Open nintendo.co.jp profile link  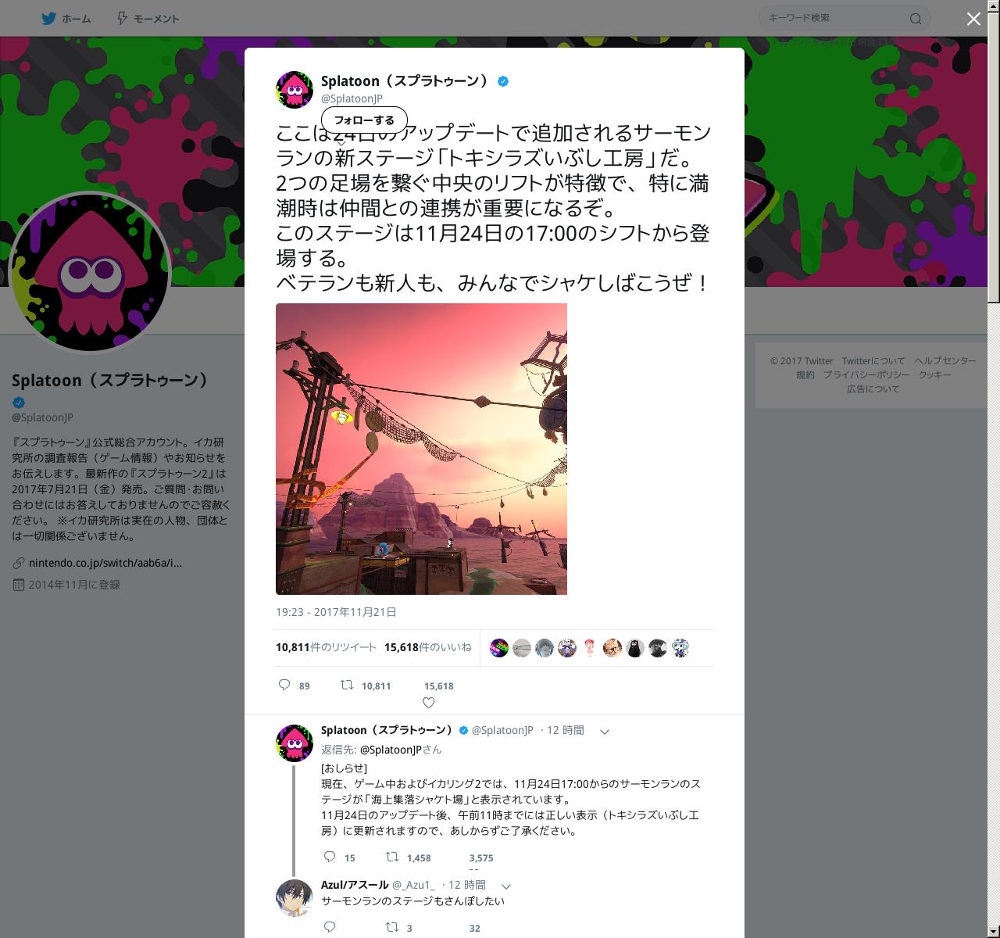coord(105,563)
